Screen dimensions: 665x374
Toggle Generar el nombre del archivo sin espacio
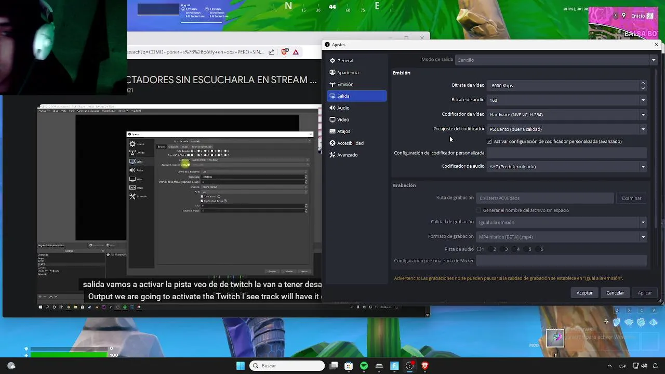[478, 210]
